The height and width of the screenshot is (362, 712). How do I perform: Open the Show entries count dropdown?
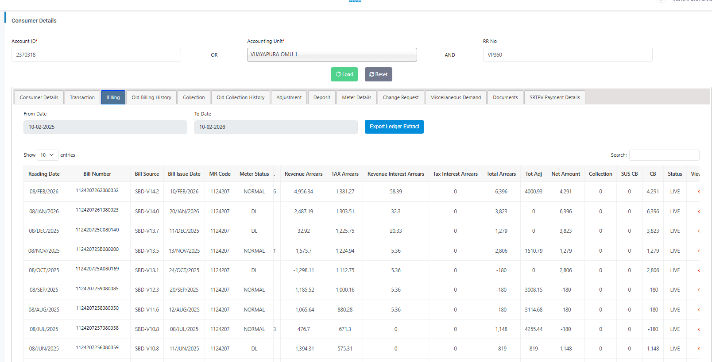click(47, 155)
